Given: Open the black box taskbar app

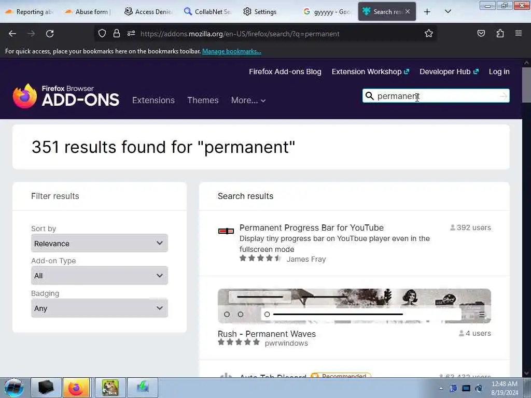Looking at the screenshot, I should 46,388.
